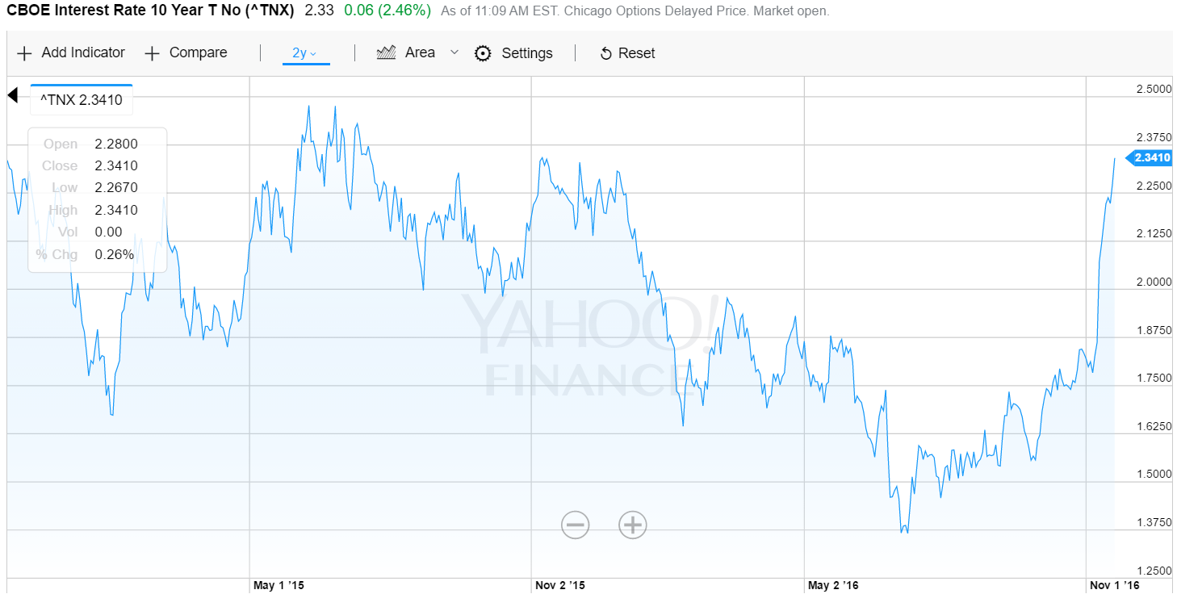The height and width of the screenshot is (594, 1177).
Task: Collapse the legend with the black triangle arrow
Action: pos(12,96)
